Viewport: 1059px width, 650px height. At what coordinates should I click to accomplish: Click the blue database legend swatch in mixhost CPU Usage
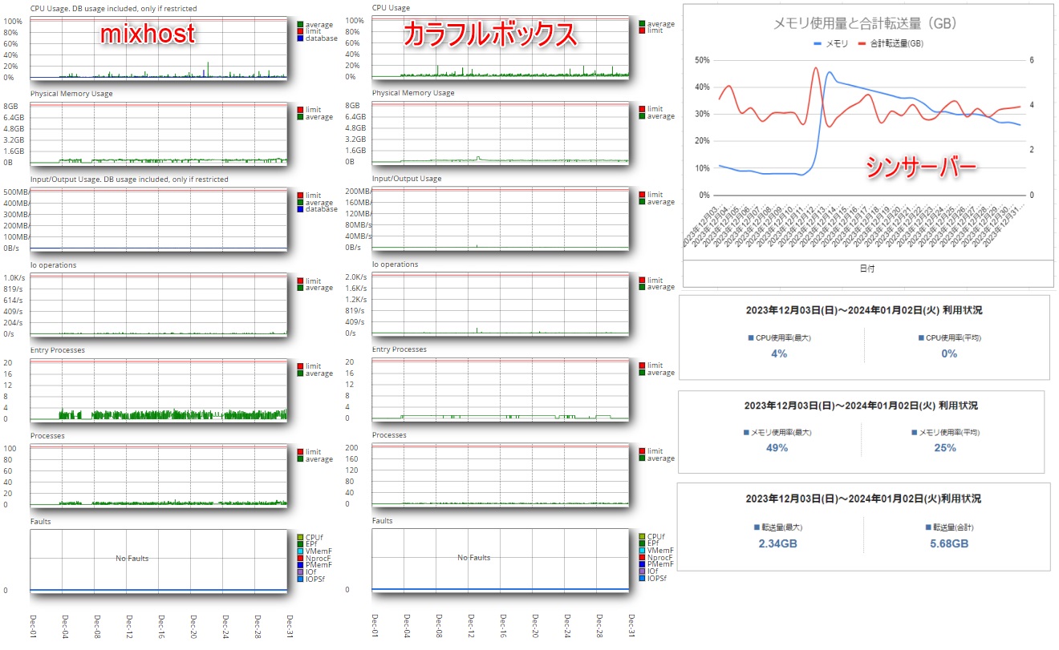[x=301, y=38]
